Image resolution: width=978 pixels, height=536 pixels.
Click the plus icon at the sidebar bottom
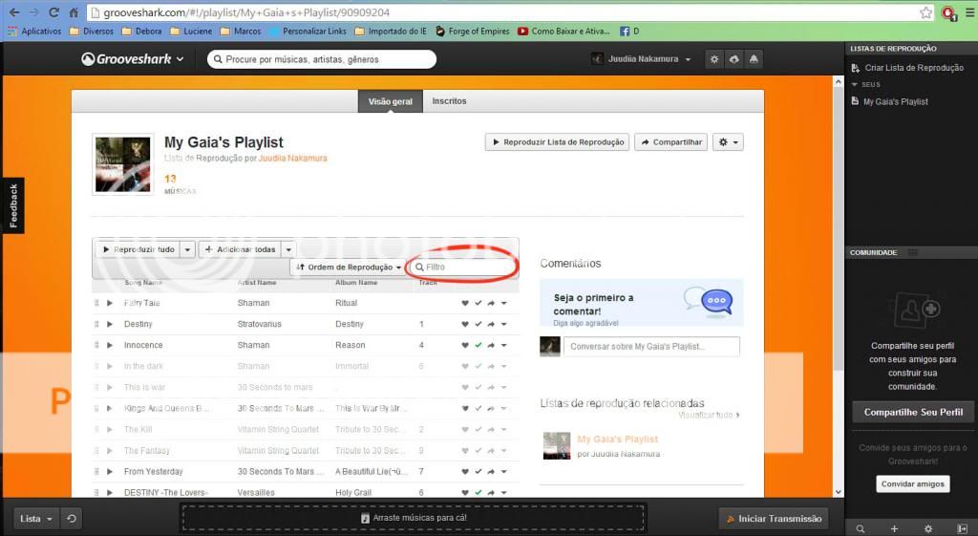(894, 528)
